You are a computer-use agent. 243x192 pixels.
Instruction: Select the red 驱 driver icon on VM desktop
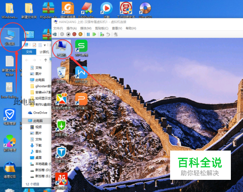click(61, 181)
